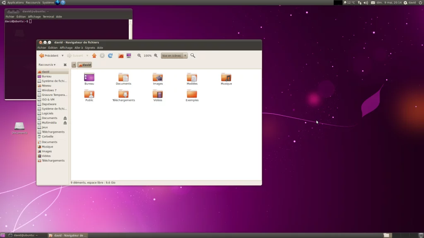
Task: Eject the Documents volume in sidebar
Action: [65, 118]
